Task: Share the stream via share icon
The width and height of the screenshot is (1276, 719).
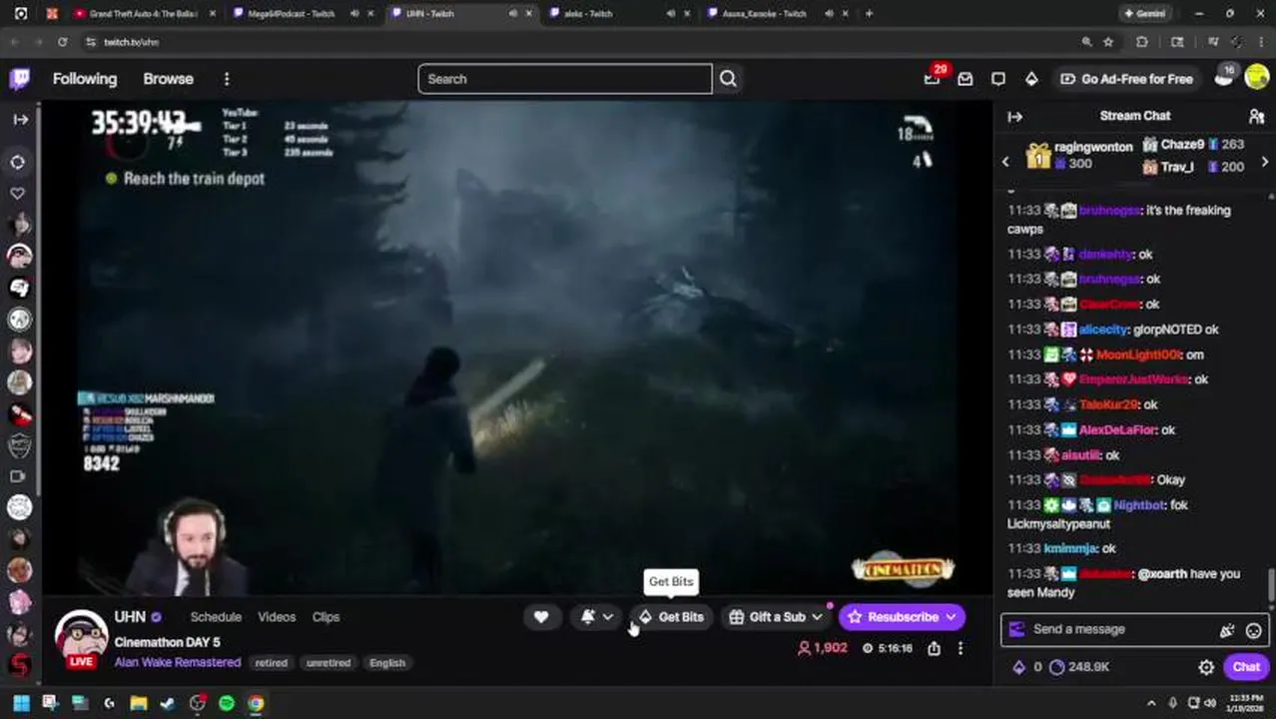Action: (x=934, y=648)
